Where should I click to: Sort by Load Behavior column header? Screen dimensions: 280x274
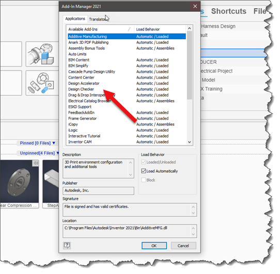tap(160, 29)
